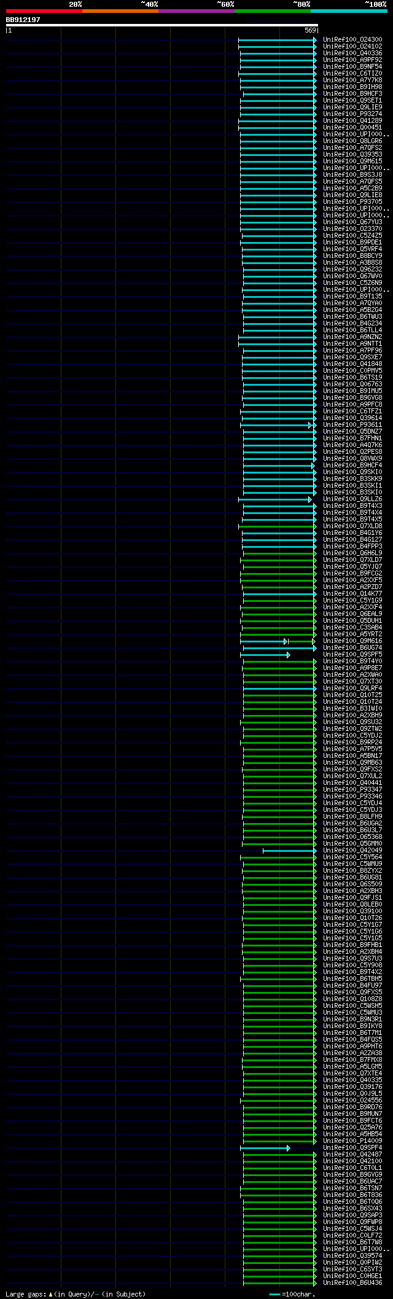Click the short cyan bar of UniRef100_Q9SPF4

point(264,1148)
